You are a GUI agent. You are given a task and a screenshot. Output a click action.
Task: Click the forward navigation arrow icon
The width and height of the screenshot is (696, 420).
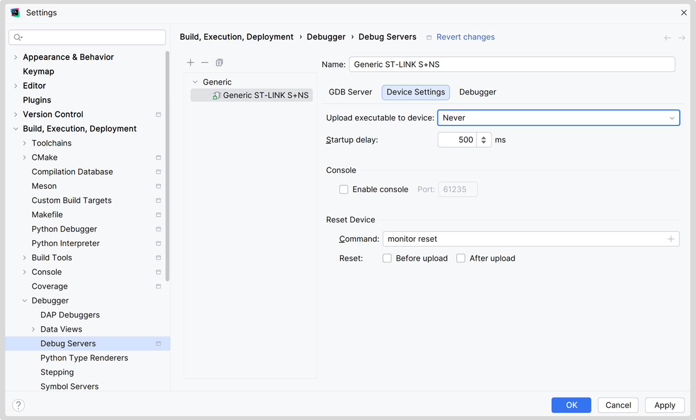click(682, 38)
